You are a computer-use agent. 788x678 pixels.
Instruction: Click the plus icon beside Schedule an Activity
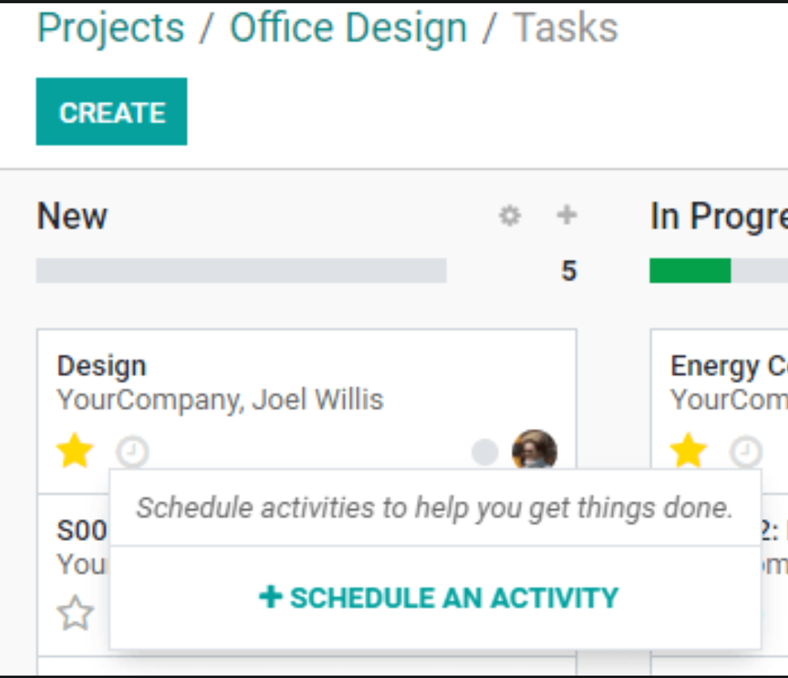pyautogui.click(x=271, y=597)
